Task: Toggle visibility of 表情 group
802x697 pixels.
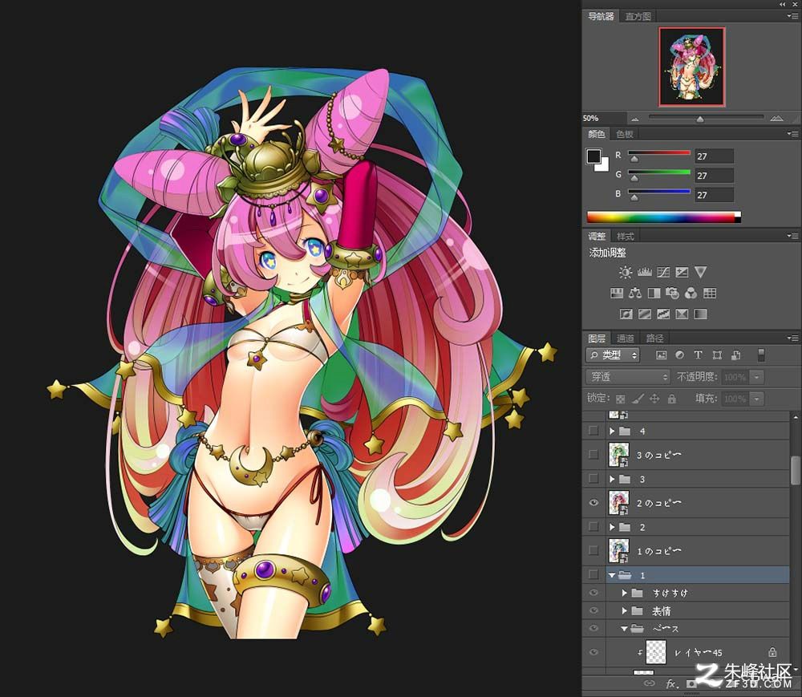Action: click(593, 610)
